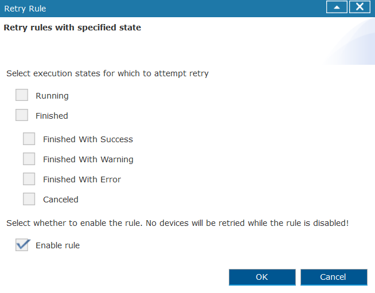Click the 'Finished With Error' label text
375x293 pixels.
pyautogui.click(x=82, y=179)
